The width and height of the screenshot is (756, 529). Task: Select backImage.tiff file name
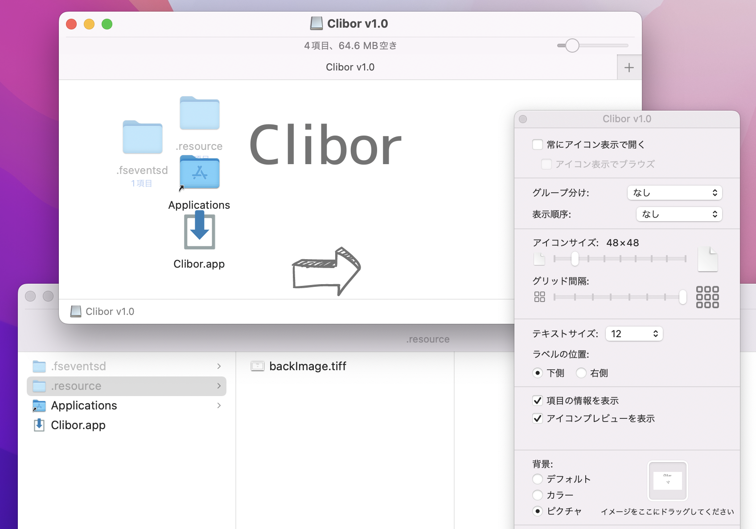tap(308, 366)
